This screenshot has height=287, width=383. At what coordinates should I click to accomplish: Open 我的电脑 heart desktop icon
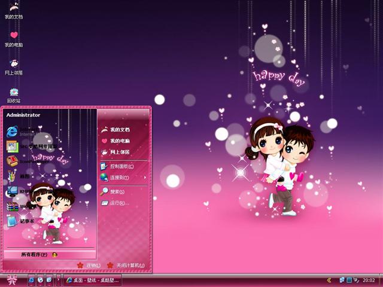tap(14, 39)
